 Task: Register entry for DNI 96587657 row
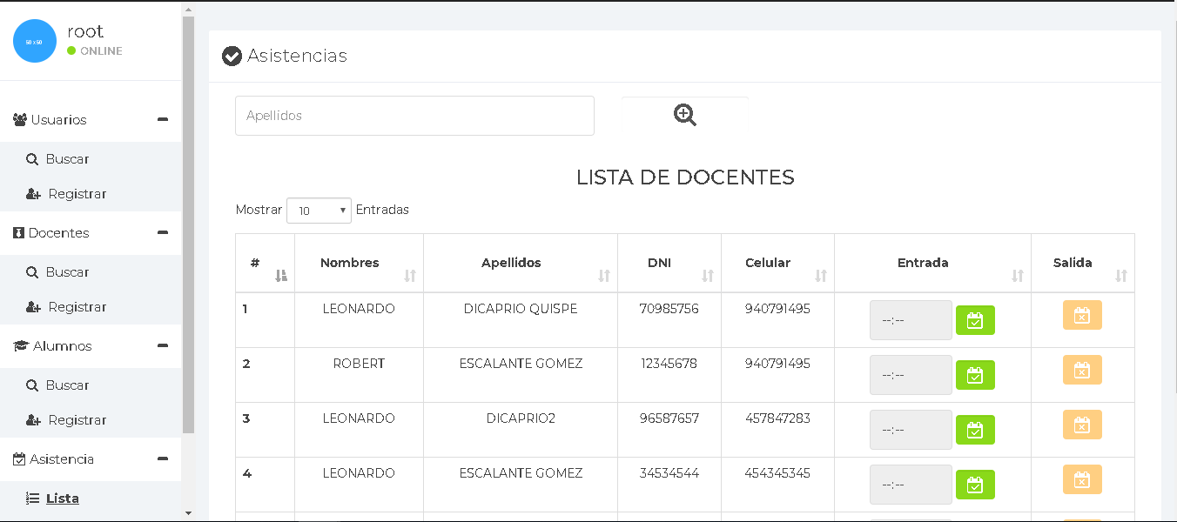pyautogui.click(x=975, y=430)
